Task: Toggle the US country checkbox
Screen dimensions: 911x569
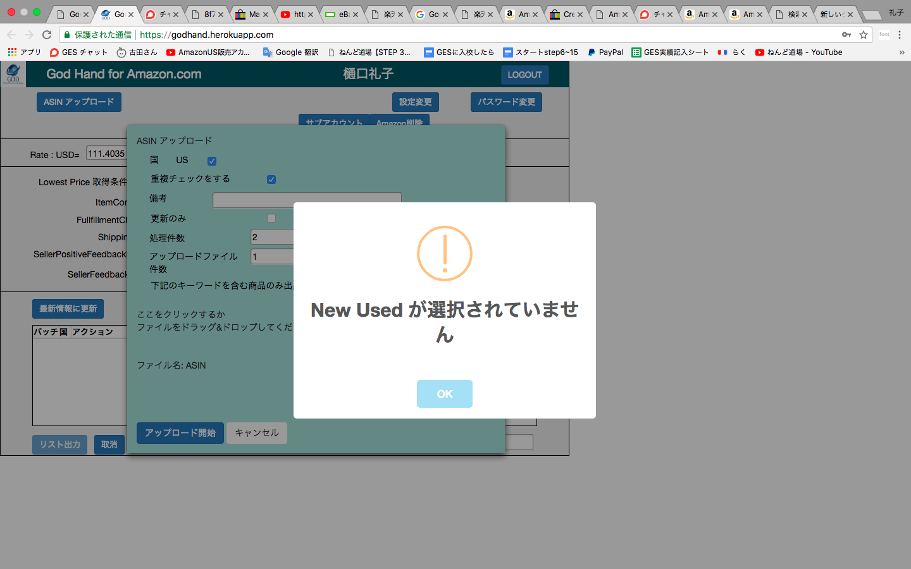Action: tap(212, 161)
